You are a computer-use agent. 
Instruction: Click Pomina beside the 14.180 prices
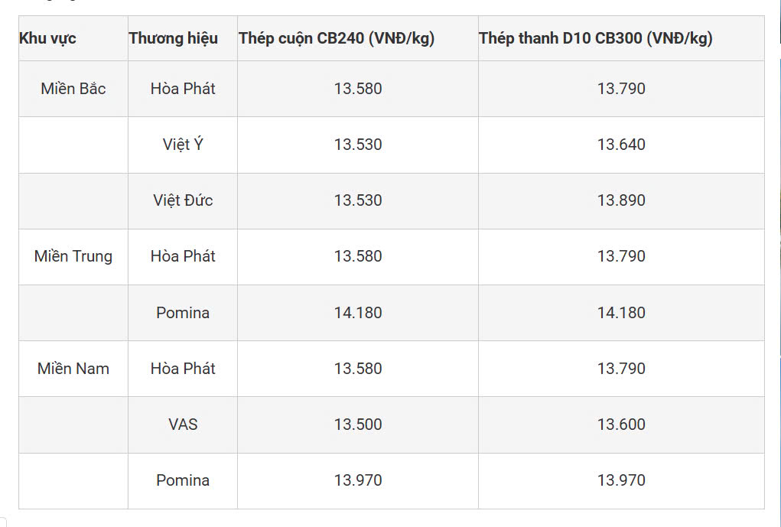click(x=183, y=313)
